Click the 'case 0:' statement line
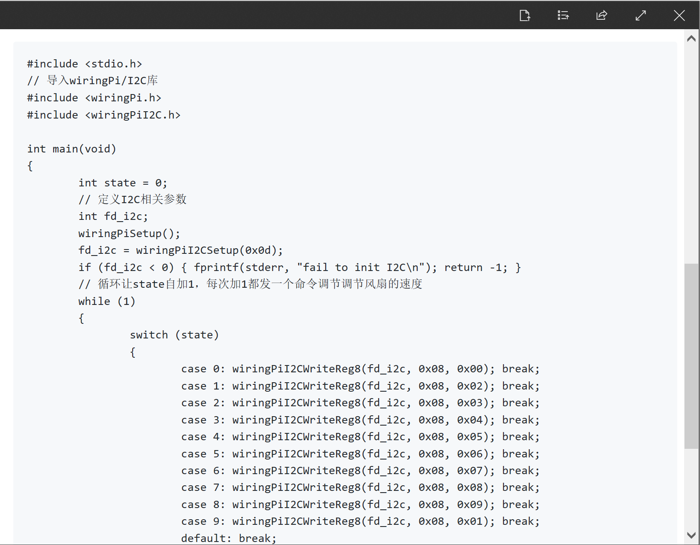The width and height of the screenshot is (700, 545). coord(361,368)
